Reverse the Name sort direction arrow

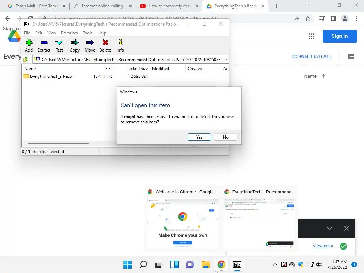coord(323,76)
